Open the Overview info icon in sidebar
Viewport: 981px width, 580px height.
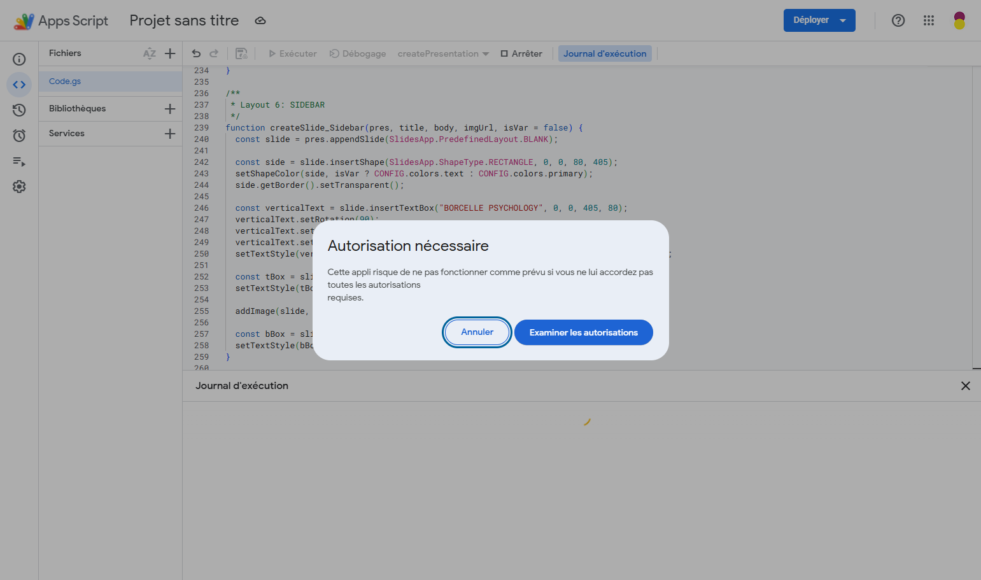pyautogui.click(x=19, y=59)
